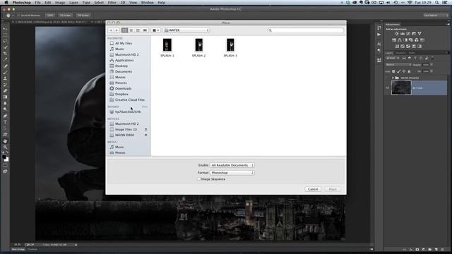Open the layer filter Kind dropdown
The width and height of the screenshot is (452, 254).
393,58
